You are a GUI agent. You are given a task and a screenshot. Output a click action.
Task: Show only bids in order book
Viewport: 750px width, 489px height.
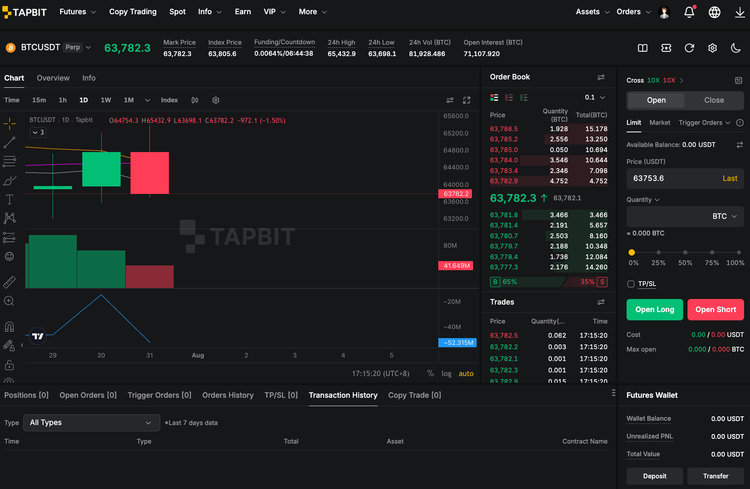click(524, 98)
